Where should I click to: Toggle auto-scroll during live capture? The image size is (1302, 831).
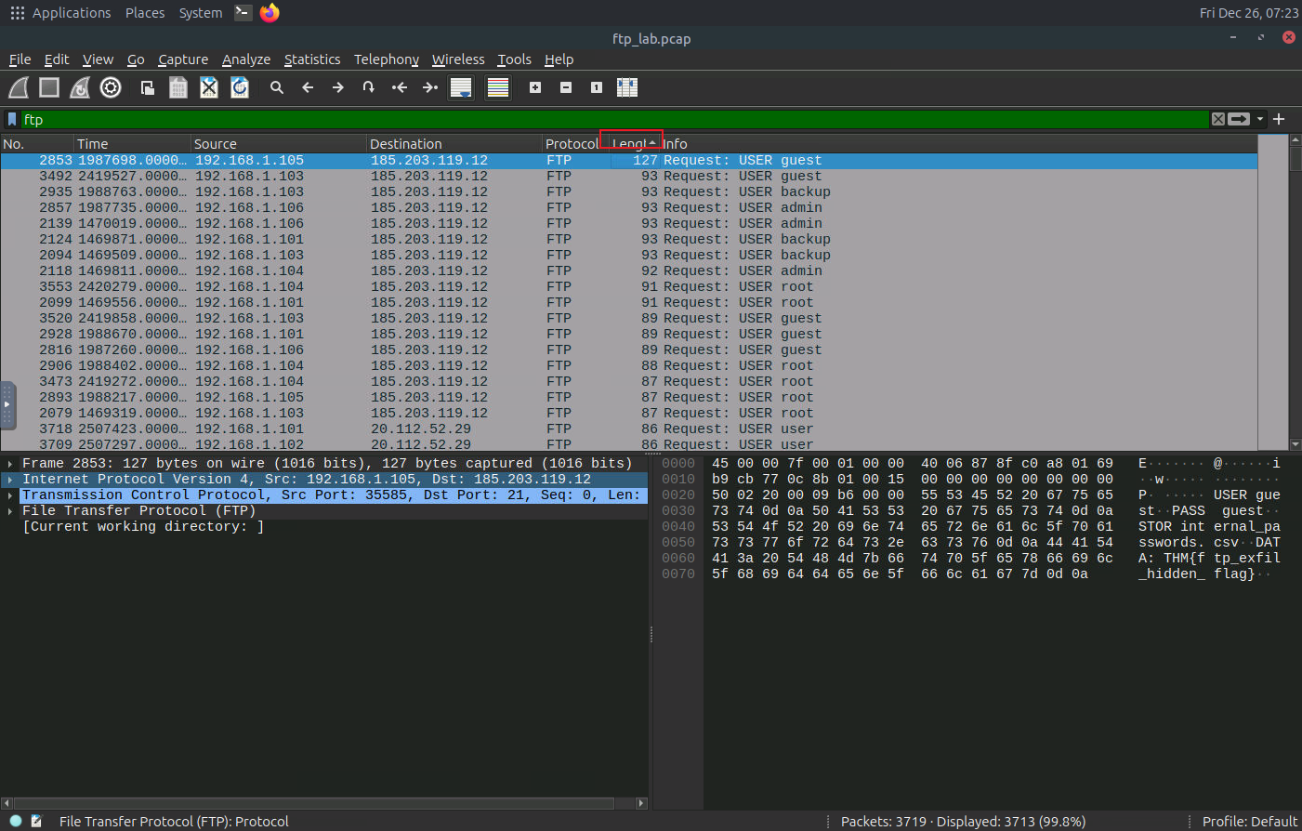(x=461, y=87)
